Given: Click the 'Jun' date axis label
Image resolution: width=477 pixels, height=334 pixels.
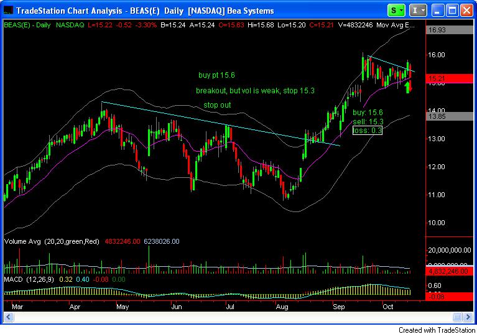Looking at the screenshot, I should tap(177, 307).
